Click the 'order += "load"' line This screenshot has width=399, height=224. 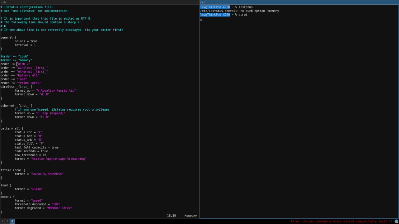click(x=14, y=79)
